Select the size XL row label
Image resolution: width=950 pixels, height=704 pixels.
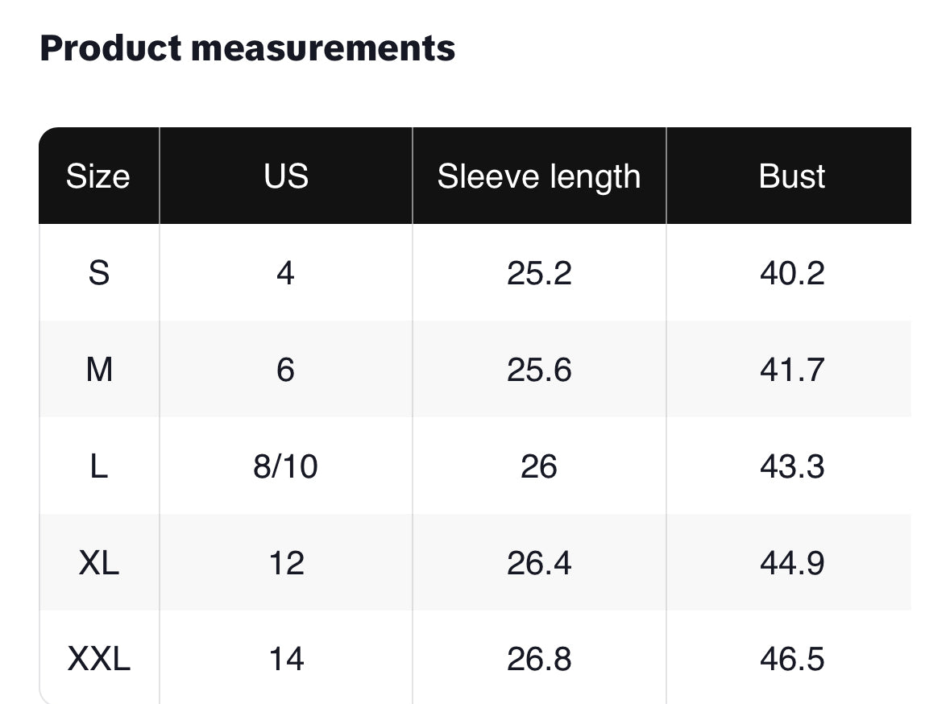pos(98,563)
